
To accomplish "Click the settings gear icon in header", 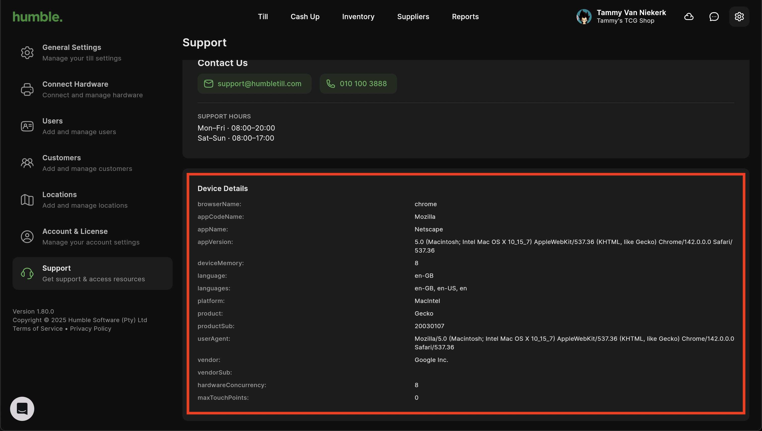I will click(x=739, y=17).
